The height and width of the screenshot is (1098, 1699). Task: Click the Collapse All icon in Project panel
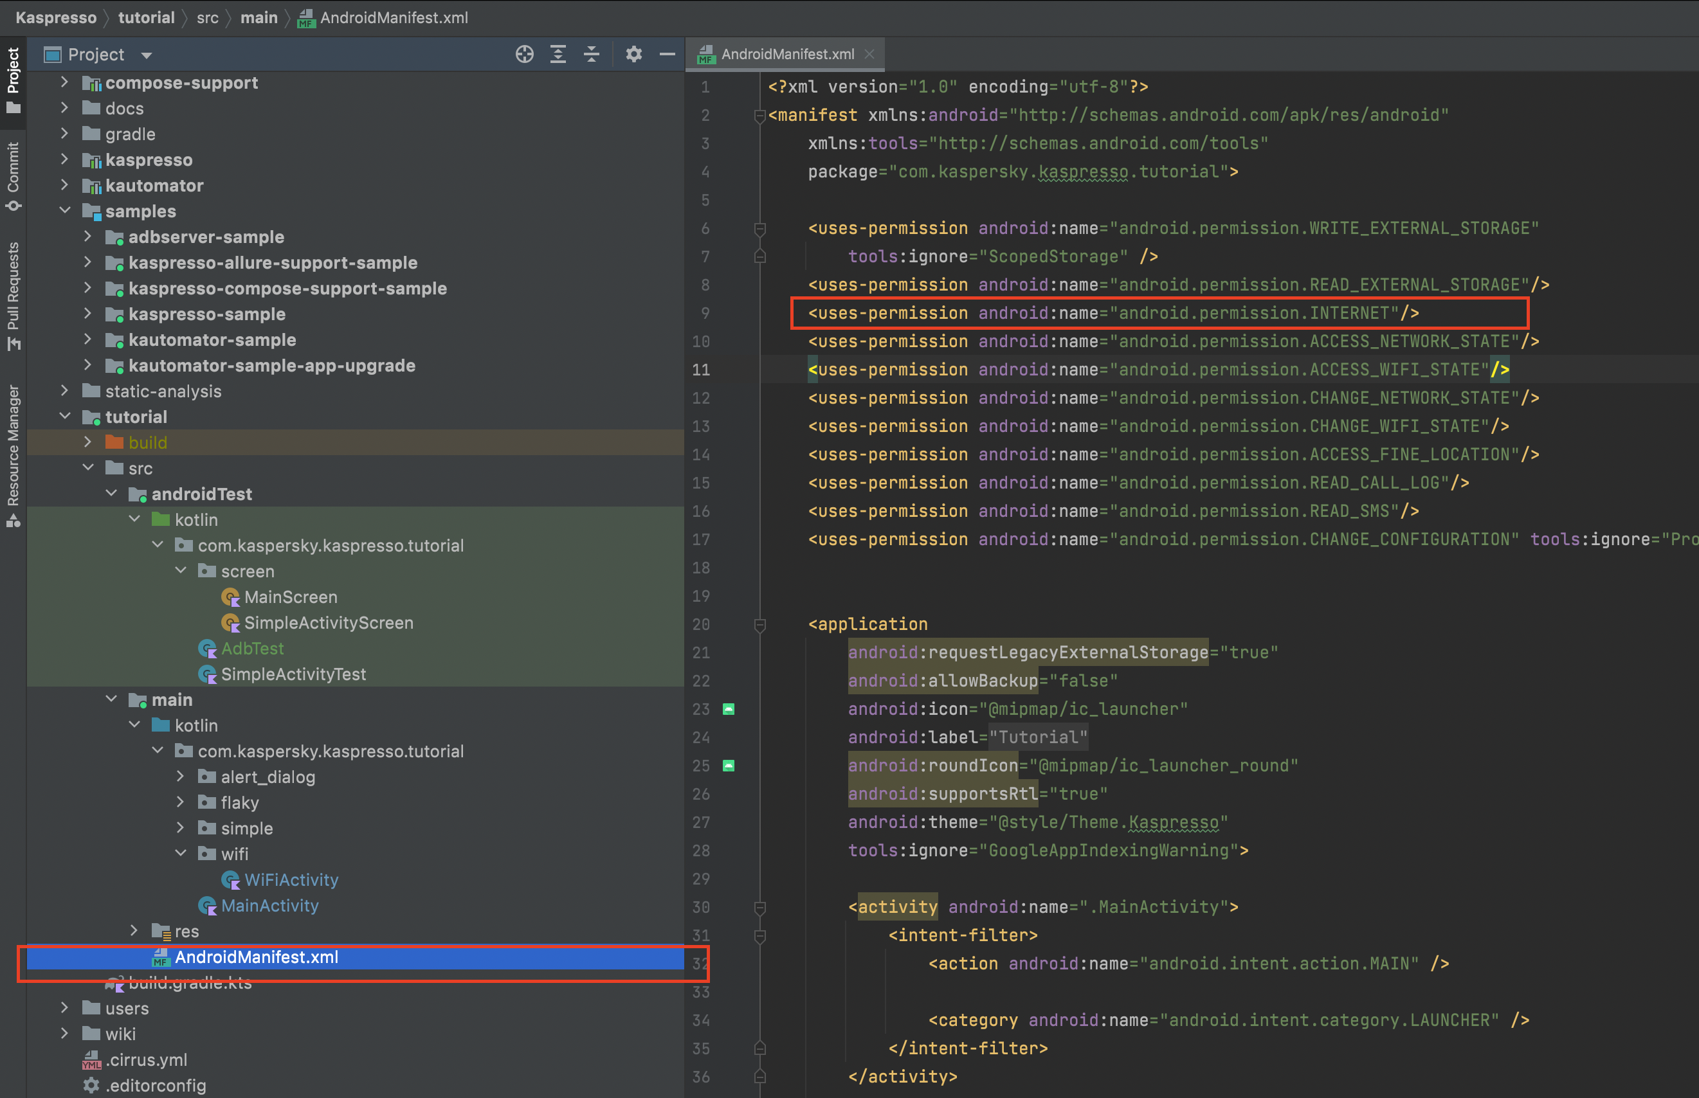[591, 54]
